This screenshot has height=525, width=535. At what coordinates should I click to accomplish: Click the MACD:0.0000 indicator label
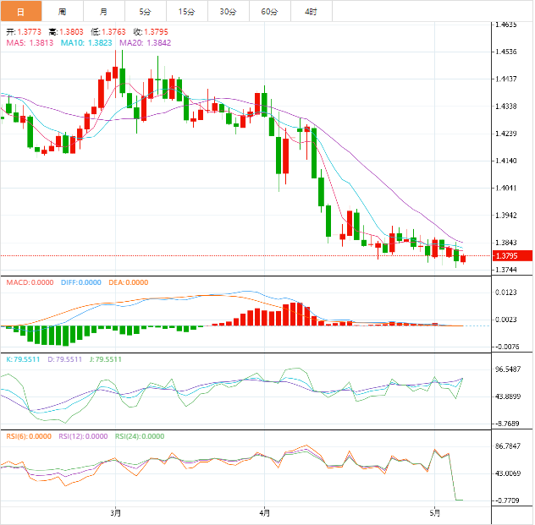[x=30, y=282]
